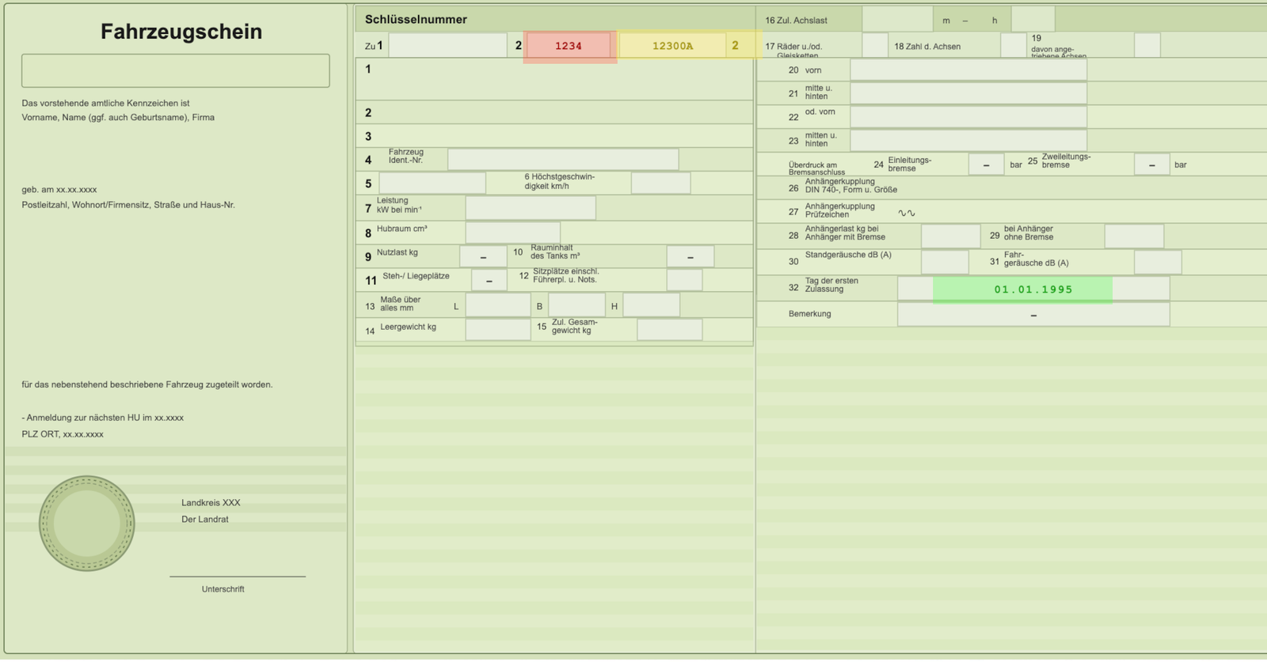Click the Zu 1 key number field
1267x662 pixels.
[x=447, y=45]
